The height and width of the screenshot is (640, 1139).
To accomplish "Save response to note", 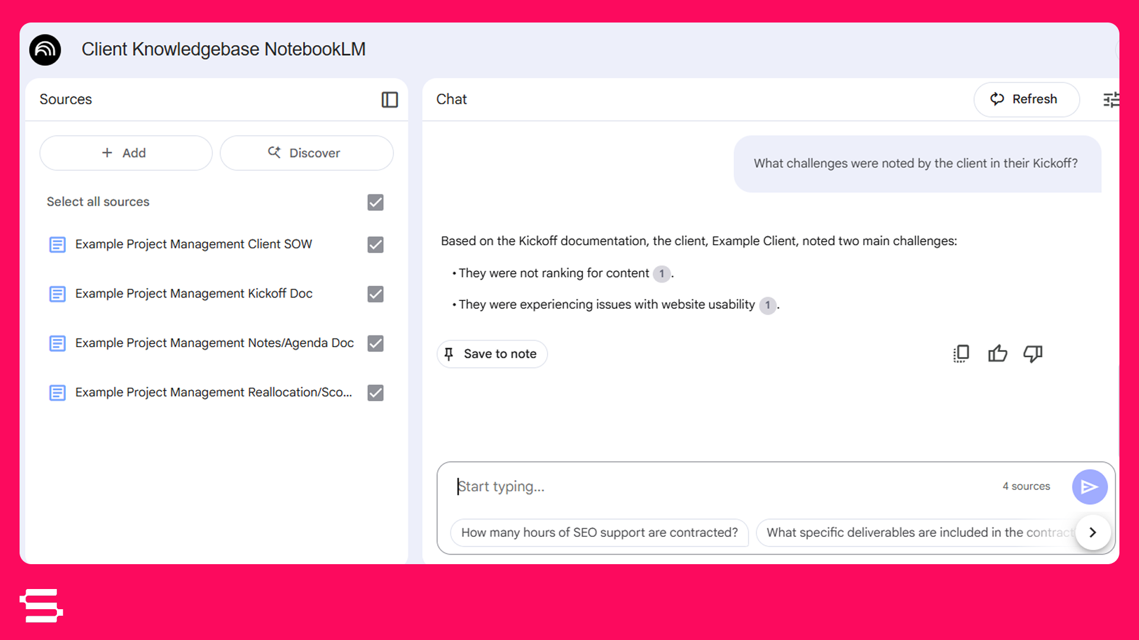I will pyautogui.click(x=492, y=354).
